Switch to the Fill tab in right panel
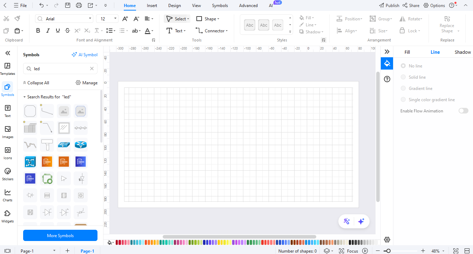The width and height of the screenshot is (473, 254). 407,52
